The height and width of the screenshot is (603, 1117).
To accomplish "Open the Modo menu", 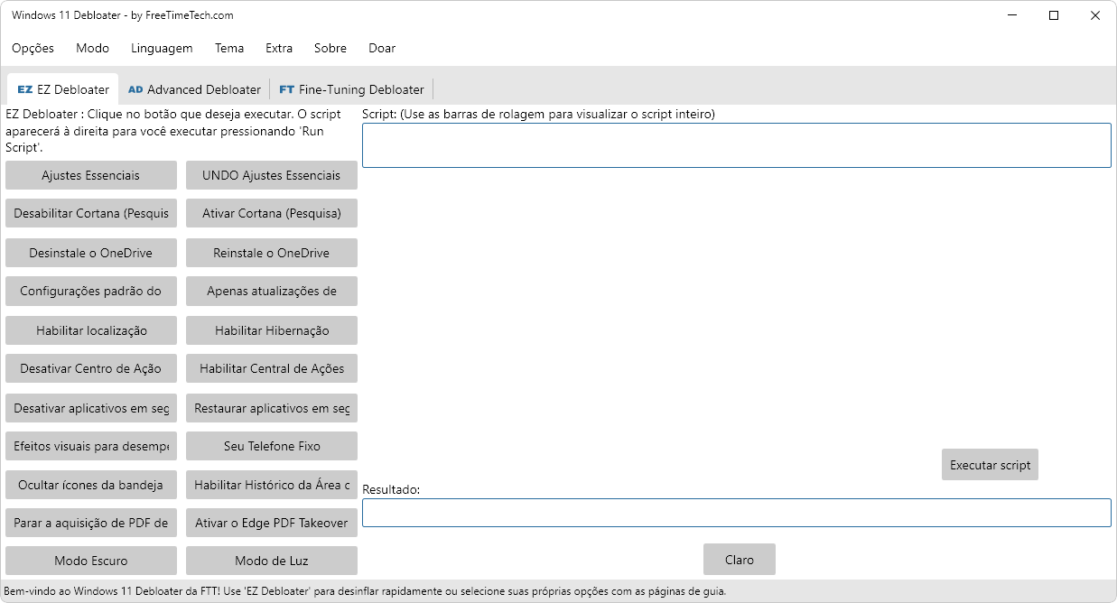I will (93, 48).
